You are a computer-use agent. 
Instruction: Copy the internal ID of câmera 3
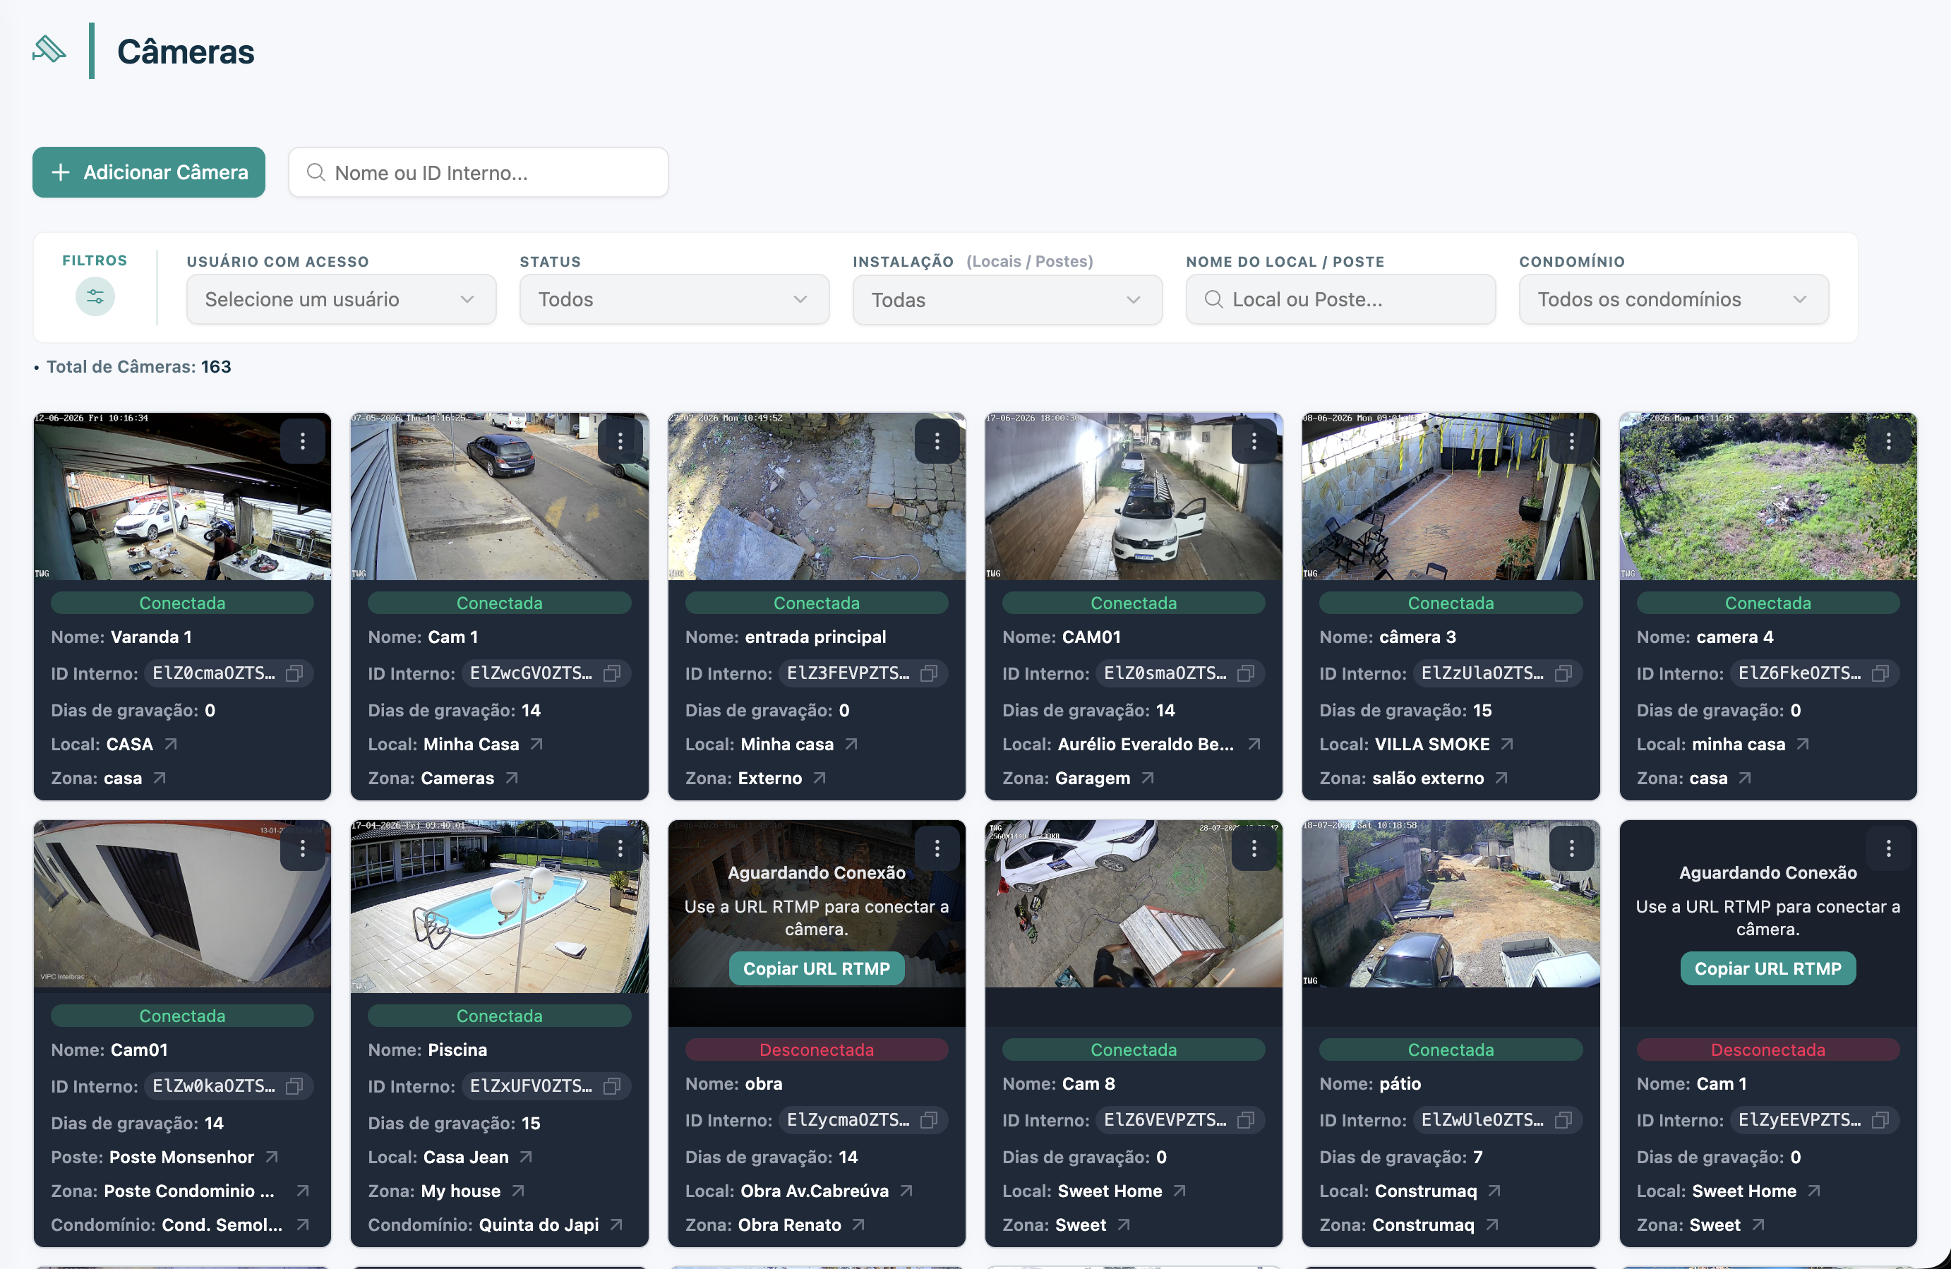pyautogui.click(x=1563, y=673)
